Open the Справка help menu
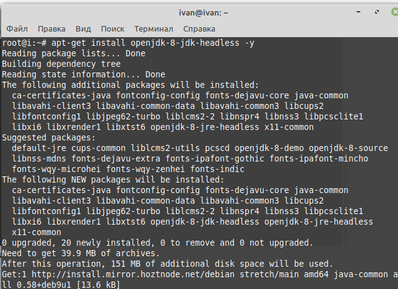 (199, 29)
